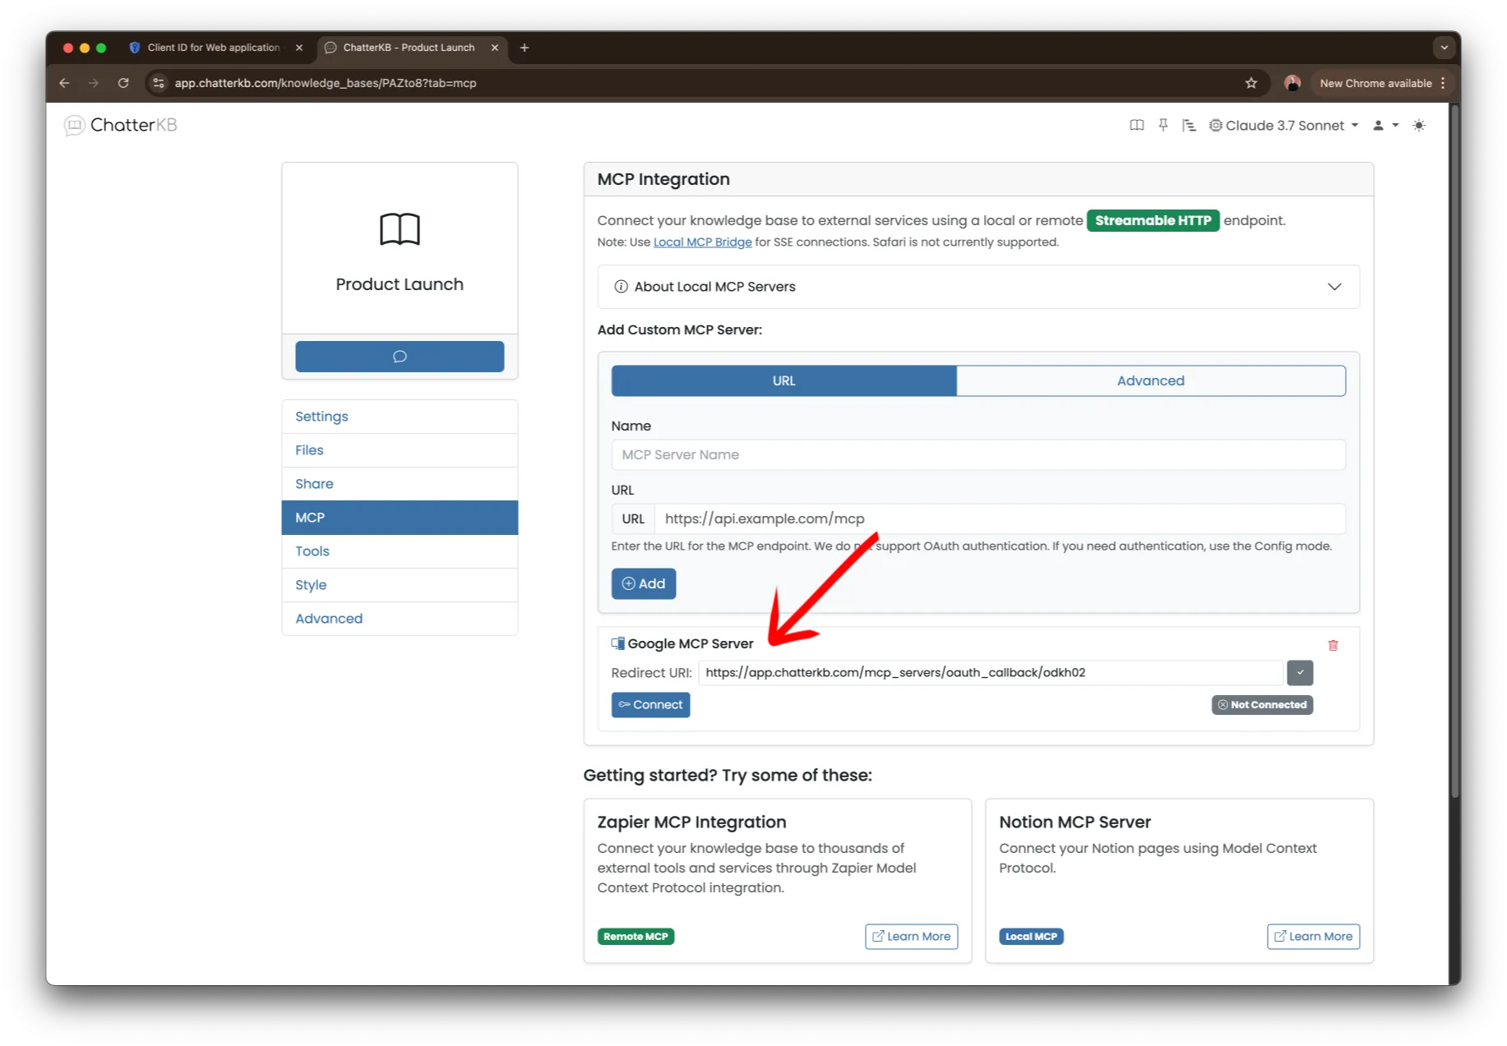Click the Google MCP Server icon
Screen dimensions: 1507x1046
[x=618, y=643]
